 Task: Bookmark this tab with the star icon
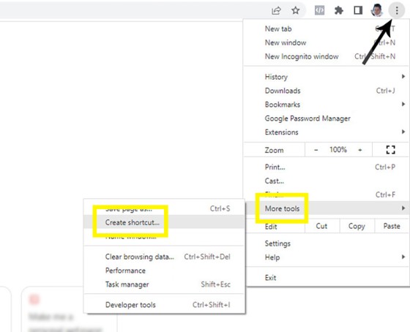point(296,10)
